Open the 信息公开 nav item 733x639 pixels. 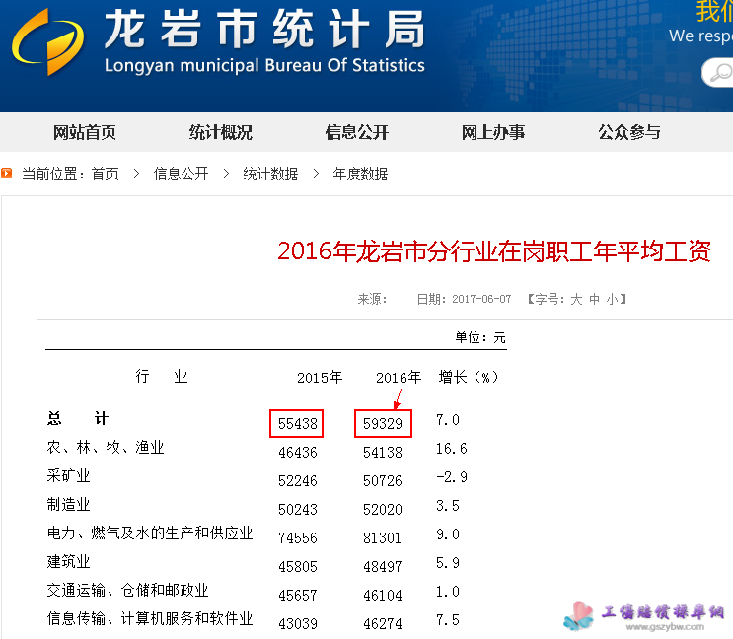pyautogui.click(x=357, y=132)
